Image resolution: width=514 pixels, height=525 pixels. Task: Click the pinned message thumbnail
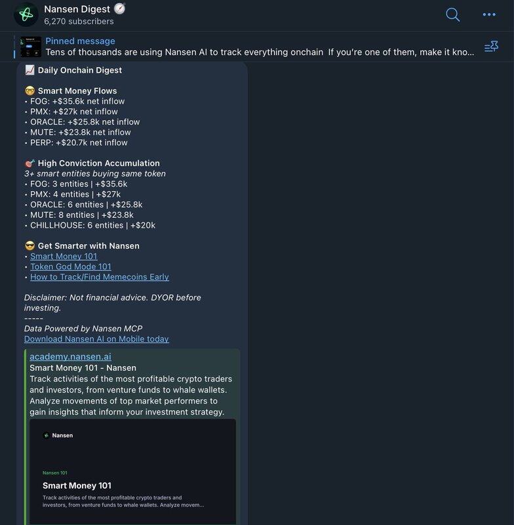point(31,47)
